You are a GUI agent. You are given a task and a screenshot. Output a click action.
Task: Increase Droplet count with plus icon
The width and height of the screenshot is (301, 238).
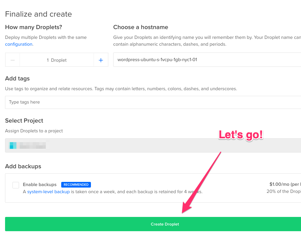tap(101, 60)
